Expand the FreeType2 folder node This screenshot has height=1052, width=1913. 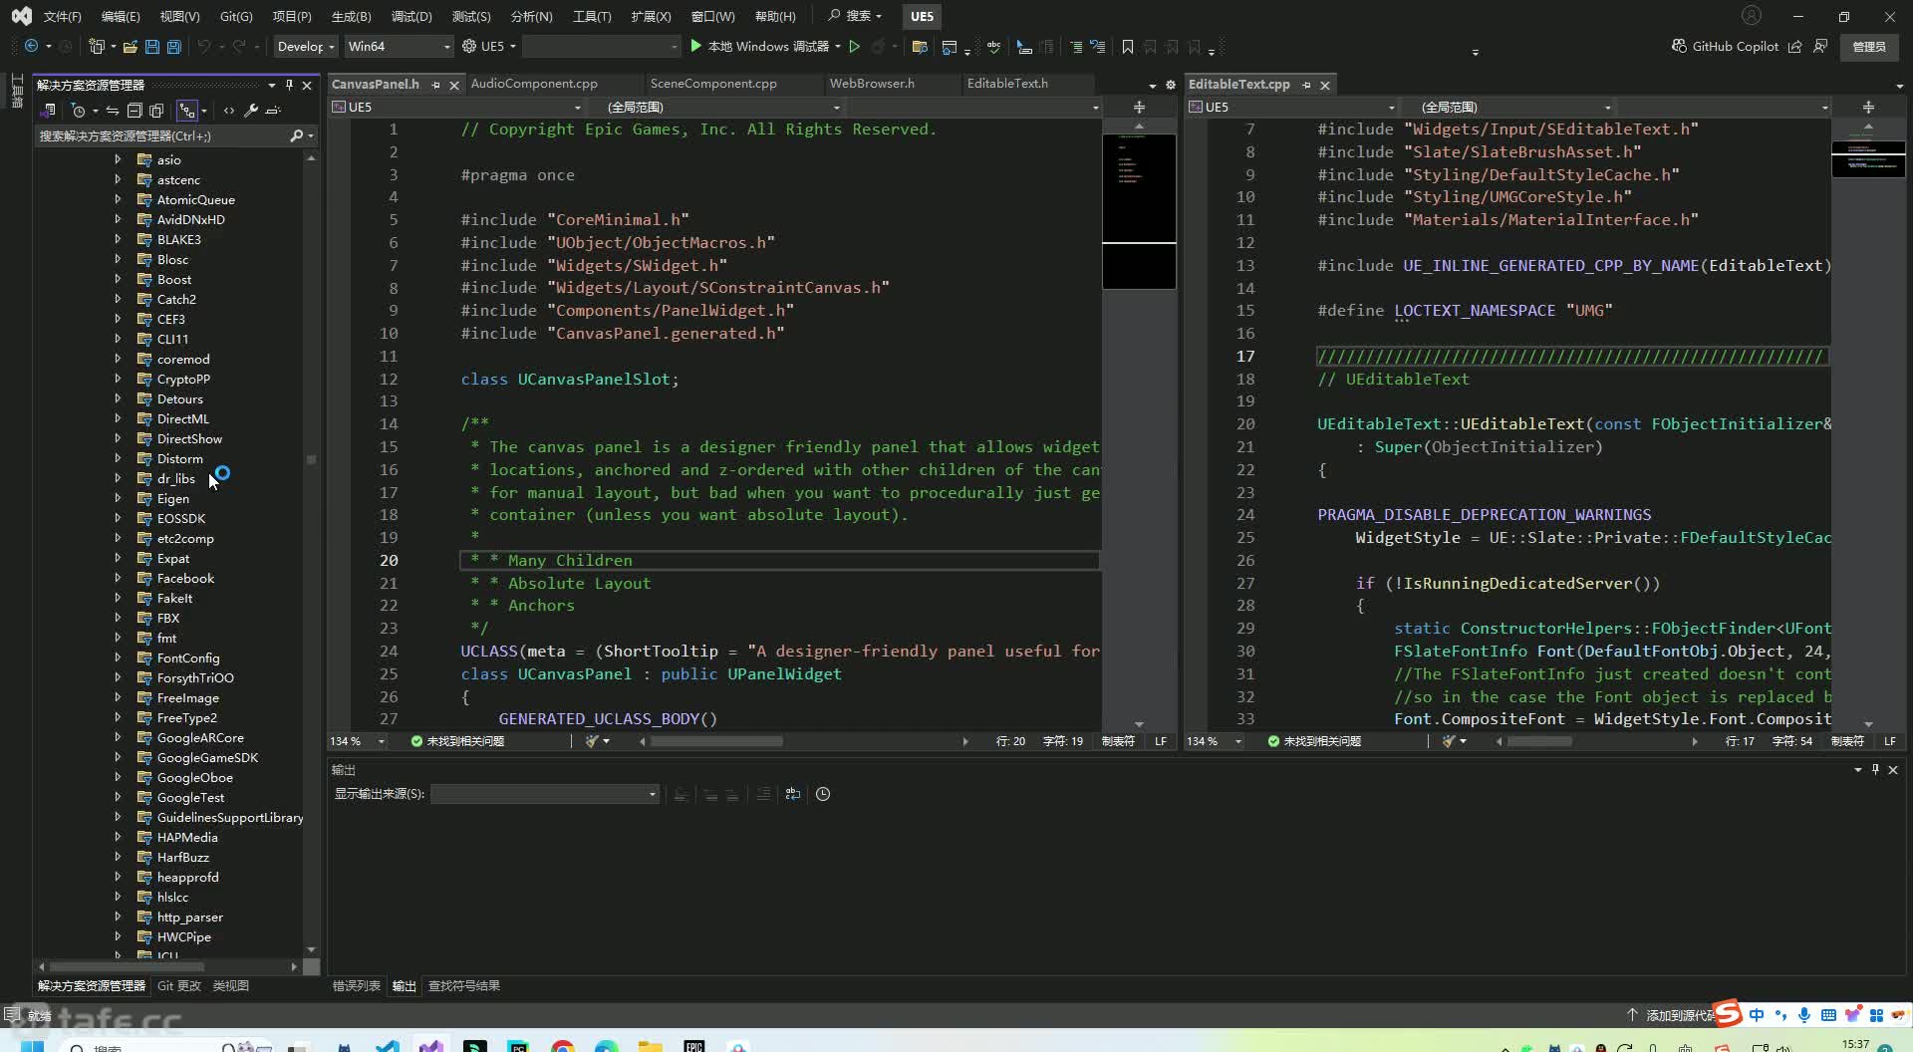[x=118, y=717]
